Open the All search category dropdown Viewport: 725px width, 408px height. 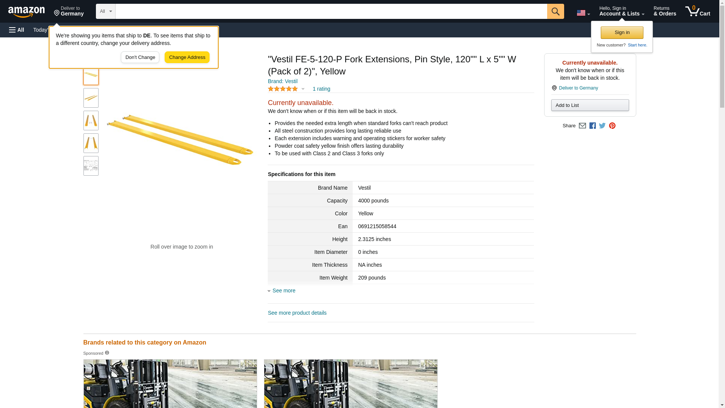[x=105, y=11]
